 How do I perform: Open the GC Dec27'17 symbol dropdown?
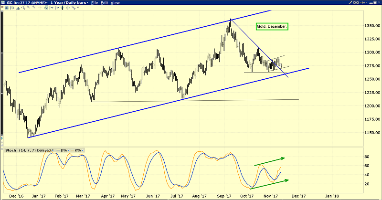(26, 3)
